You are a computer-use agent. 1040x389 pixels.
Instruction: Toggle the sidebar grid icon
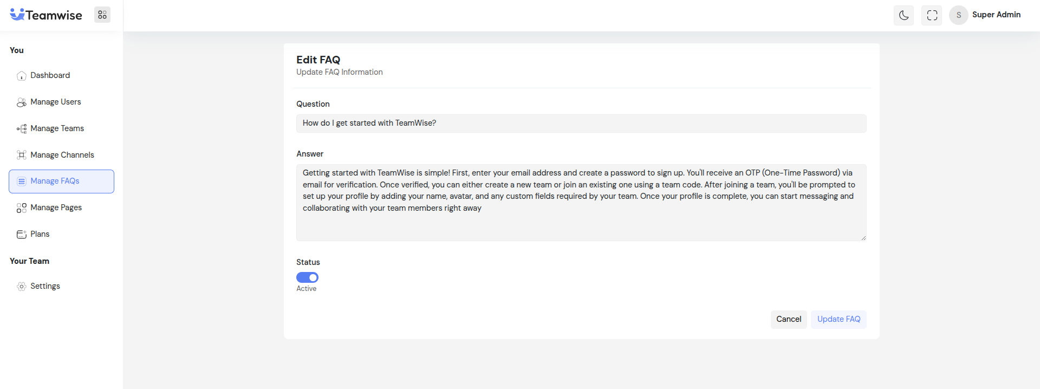tap(102, 15)
